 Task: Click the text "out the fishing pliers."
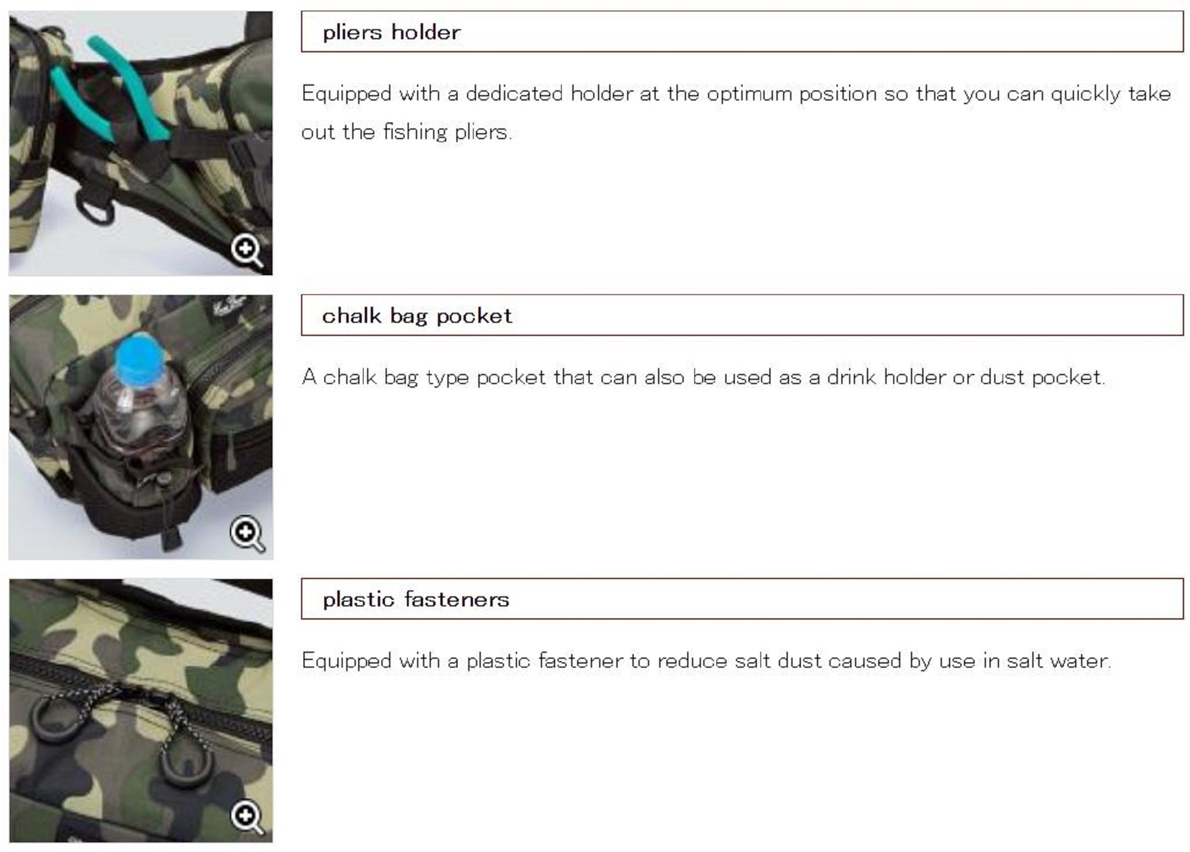click(x=406, y=132)
